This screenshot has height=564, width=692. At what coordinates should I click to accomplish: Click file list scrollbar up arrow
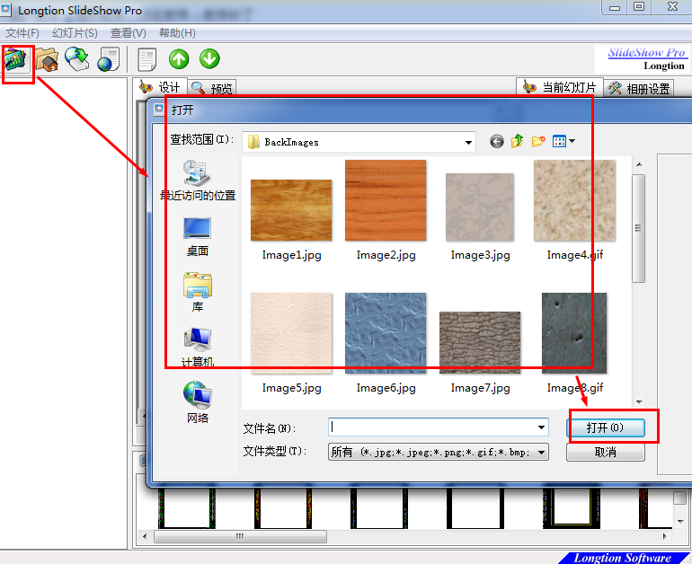pyautogui.click(x=639, y=165)
